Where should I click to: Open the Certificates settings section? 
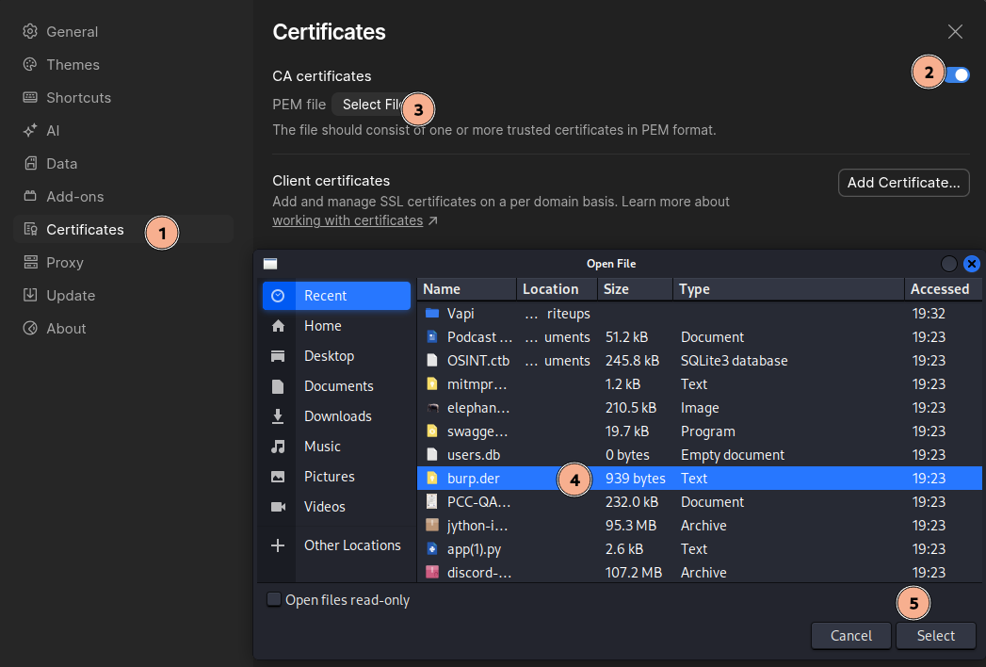tap(123, 230)
